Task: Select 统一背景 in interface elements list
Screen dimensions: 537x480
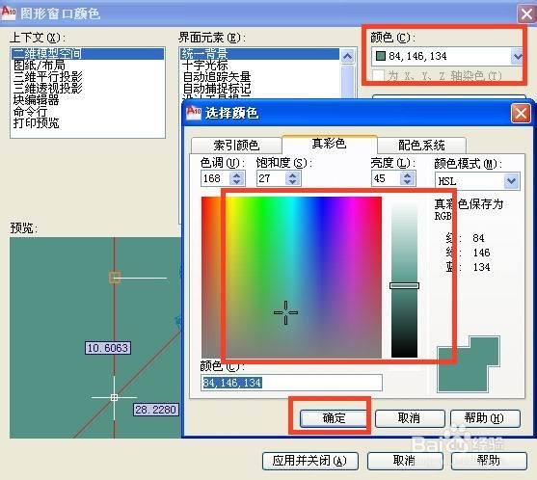Action: coord(259,54)
